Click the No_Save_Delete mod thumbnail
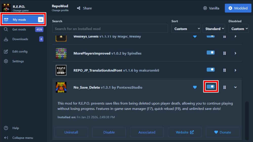Image resolution: width=253 pixels, height=142 pixels. (61, 87)
